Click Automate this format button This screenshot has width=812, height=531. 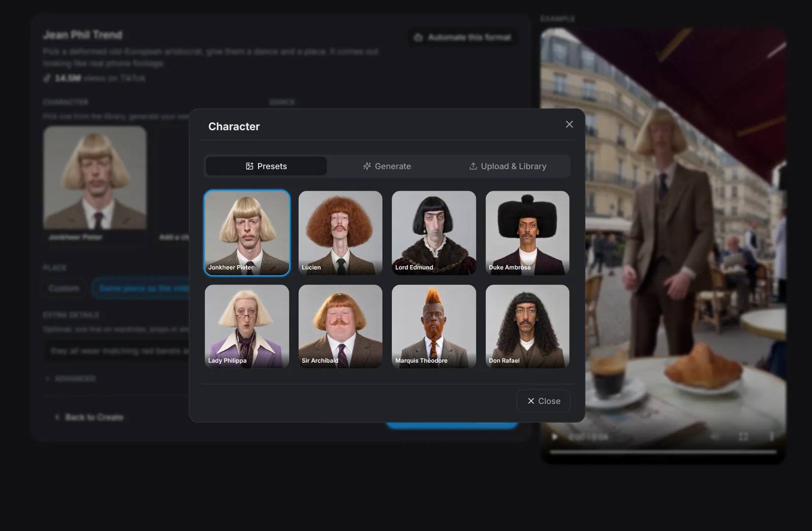pyautogui.click(x=463, y=37)
